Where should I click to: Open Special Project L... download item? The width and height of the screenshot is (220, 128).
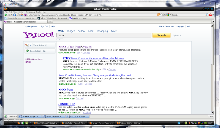coord(30,116)
